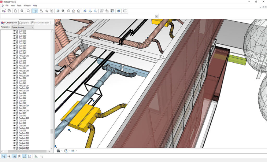Open the Tools menu
The width and height of the screenshot is (267, 162).
coord(19,5)
